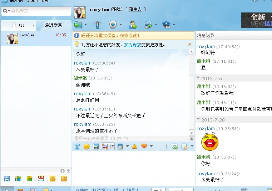The image size is (272, 191).
Task: Click the 陌生人 link in header
Action: pos(135,9)
